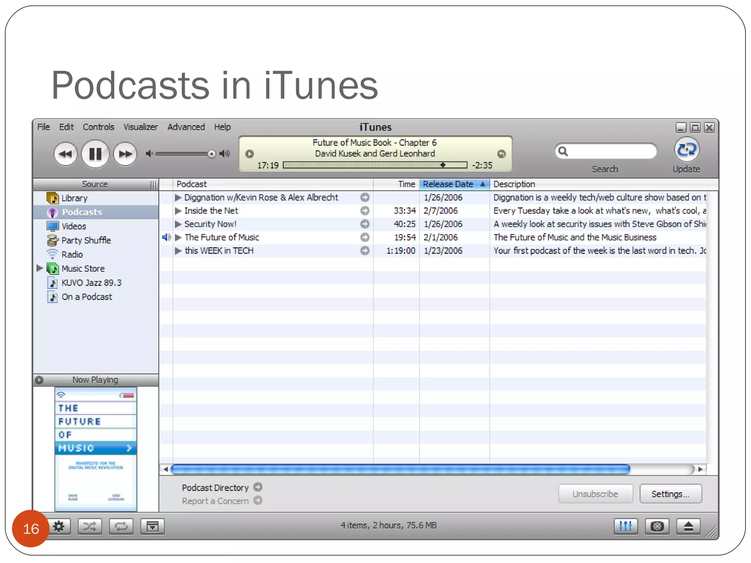Click the playback progress bar diamond marker
Viewport: 751px width, 563px height.
tap(443, 165)
